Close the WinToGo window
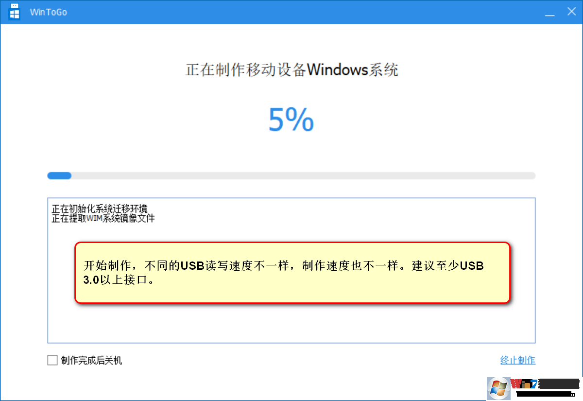583x401 pixels. coord(571,12)
